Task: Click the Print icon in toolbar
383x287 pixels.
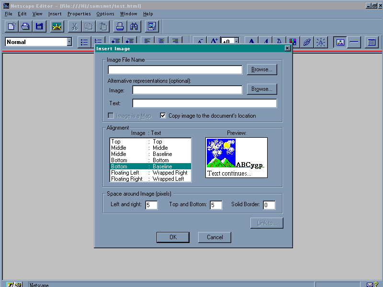Action: click(x=121, y=26)
